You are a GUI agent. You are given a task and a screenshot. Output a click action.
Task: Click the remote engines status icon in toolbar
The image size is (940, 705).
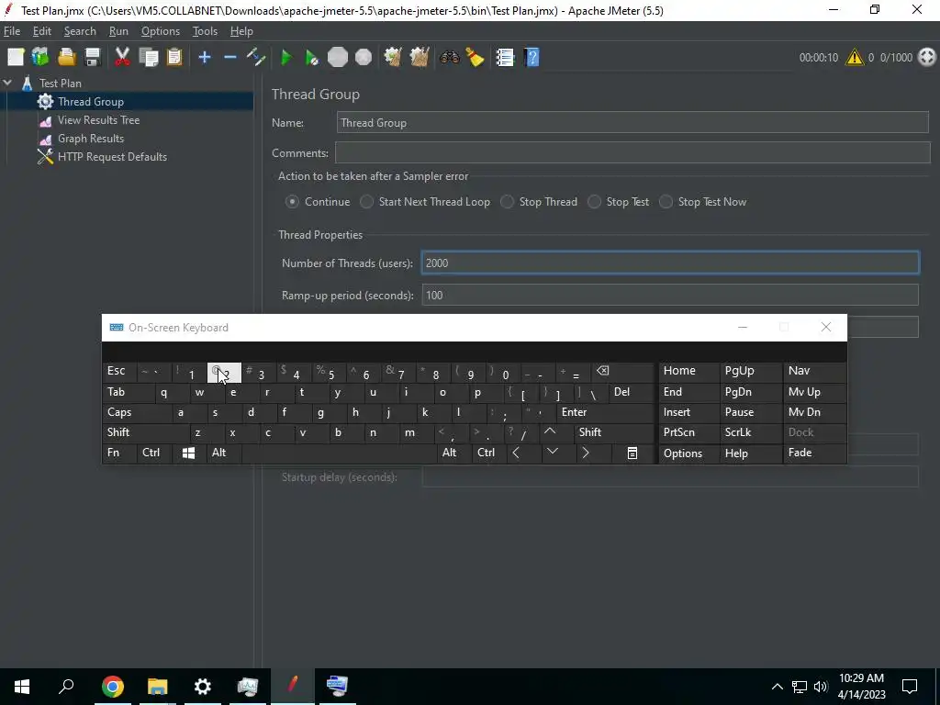click(927, 58)
